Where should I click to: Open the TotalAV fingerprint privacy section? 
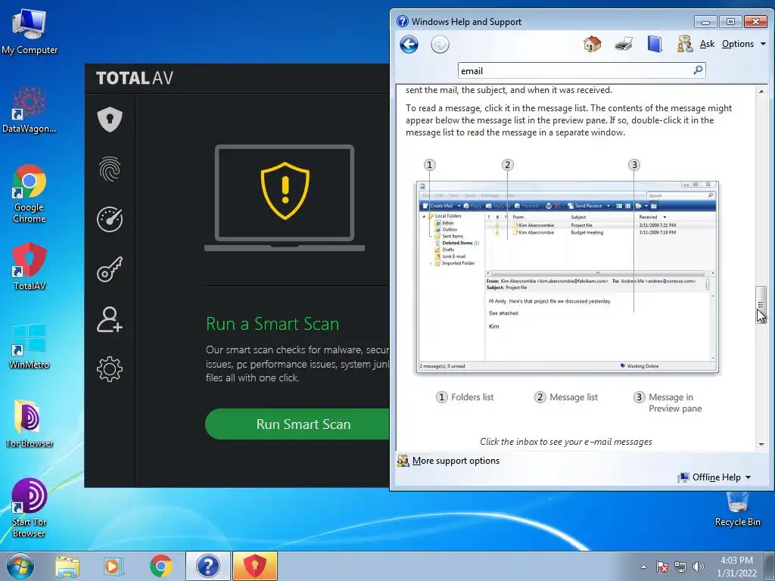click(110, 169)
